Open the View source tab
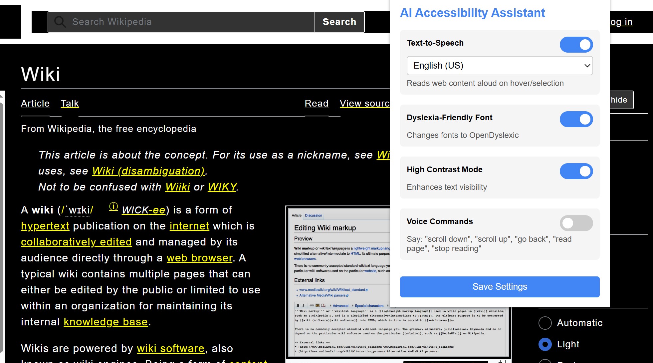653x363 pixels. pyautogui.click(x=364, y=104)
